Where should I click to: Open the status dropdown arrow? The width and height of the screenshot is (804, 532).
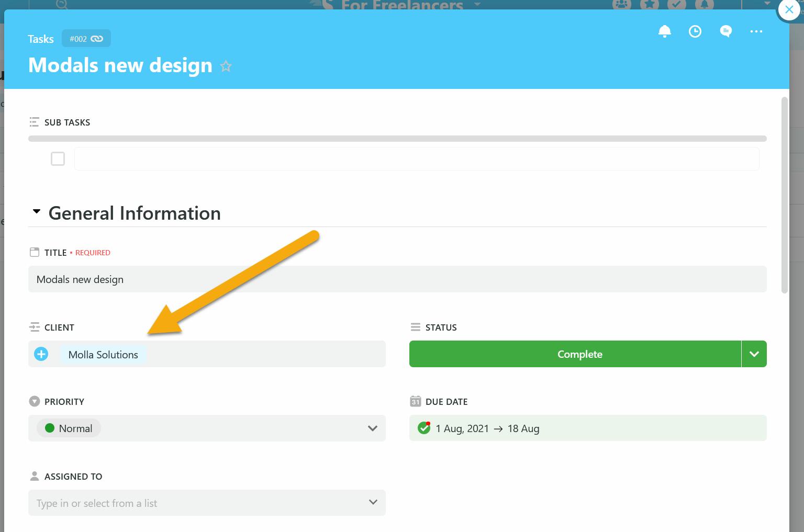[x=754, y=354]
